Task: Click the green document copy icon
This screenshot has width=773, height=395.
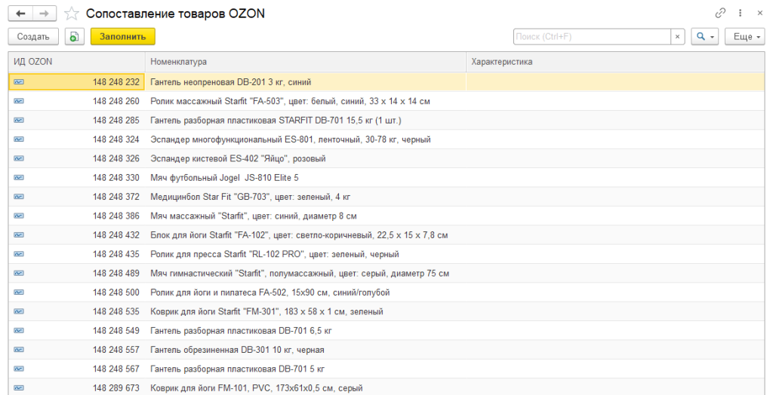Action: point(74,36)
